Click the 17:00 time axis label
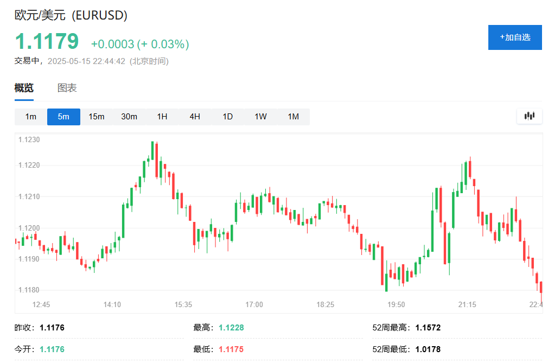 tap(254, 304)
